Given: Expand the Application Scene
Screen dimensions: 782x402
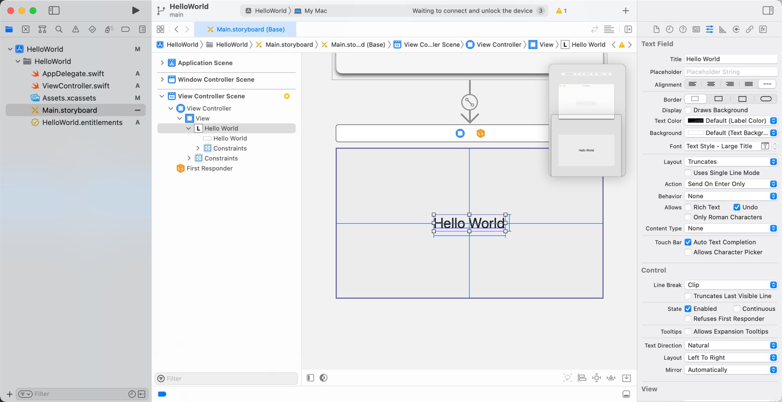Looking at the screenshot, I should click(x=162, y=63).
